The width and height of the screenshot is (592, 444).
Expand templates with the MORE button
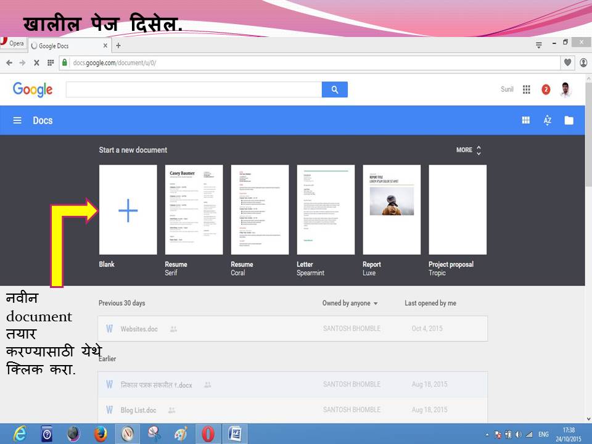[x=469, y=150]
